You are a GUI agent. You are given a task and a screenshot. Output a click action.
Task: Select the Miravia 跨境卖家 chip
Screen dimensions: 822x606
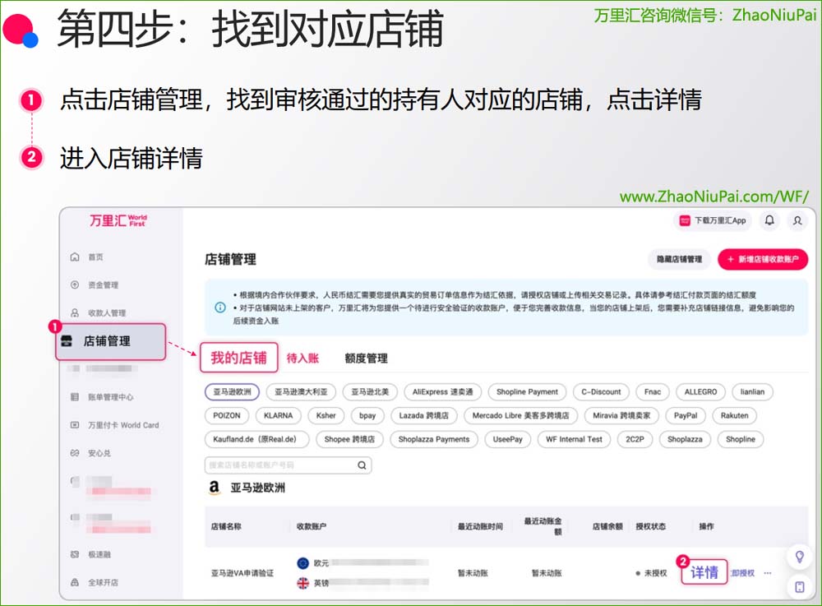[x=621, y=415]
